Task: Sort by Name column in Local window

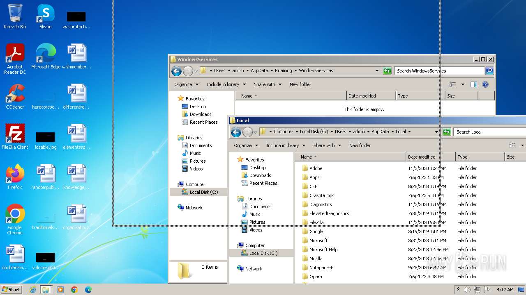Action: [x=350, y=157]
